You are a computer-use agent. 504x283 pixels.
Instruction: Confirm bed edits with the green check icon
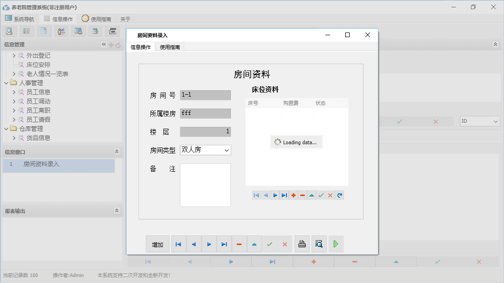(321, 195)
